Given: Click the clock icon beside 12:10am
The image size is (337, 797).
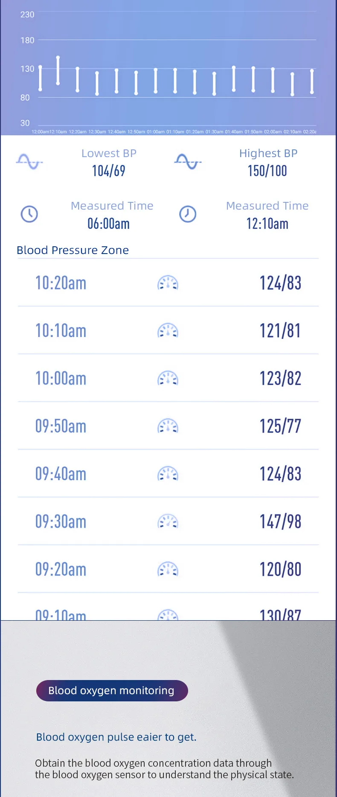Looking at the screenshot, I should point(188,214).
